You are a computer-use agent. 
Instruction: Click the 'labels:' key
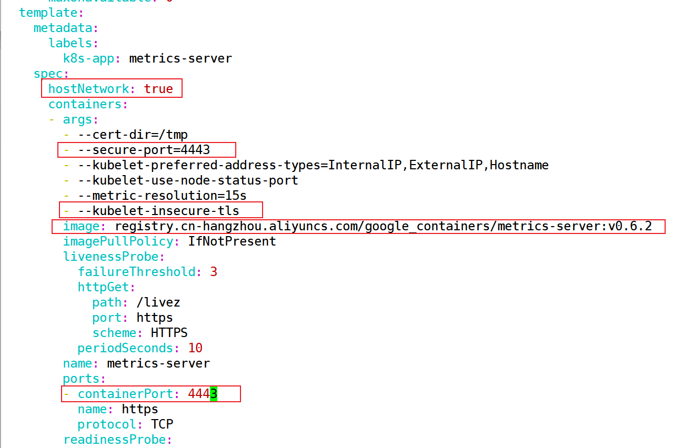point(74,43)
